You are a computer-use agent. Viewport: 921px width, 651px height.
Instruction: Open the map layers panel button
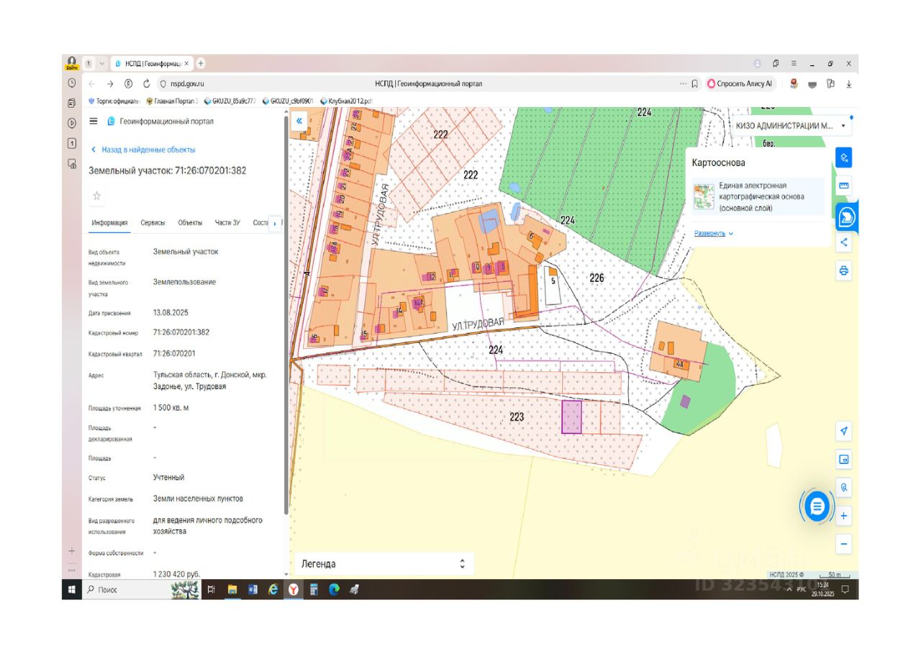click(x=846, y=217)
